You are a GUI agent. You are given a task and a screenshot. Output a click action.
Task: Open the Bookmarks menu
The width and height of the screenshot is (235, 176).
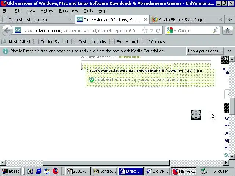coord(69,11)
